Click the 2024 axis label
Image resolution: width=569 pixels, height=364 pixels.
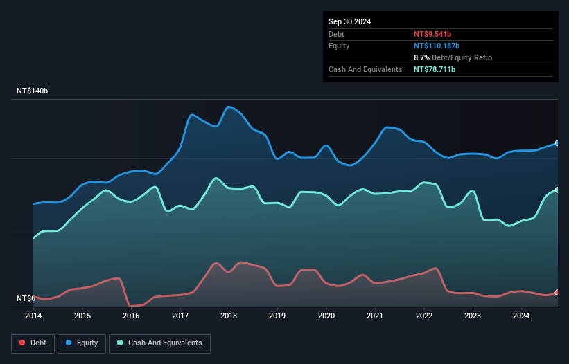[521, 316]
